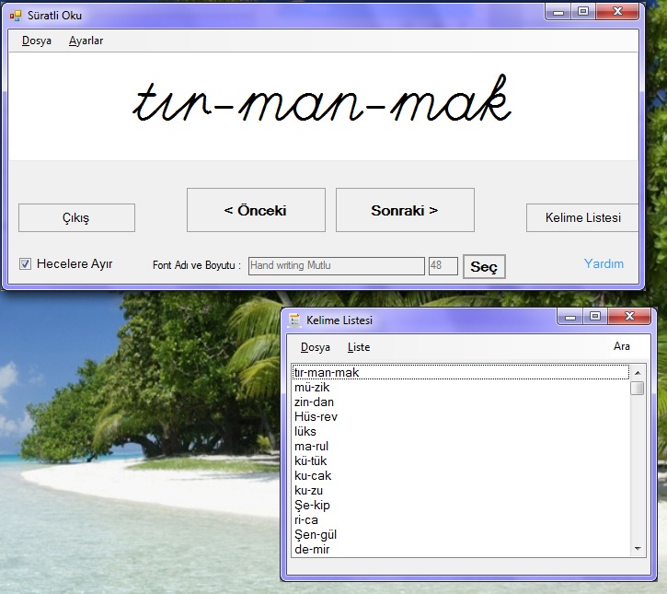
Task: Open the word list via Kelime Listesi button
Action: click(582, 217)
